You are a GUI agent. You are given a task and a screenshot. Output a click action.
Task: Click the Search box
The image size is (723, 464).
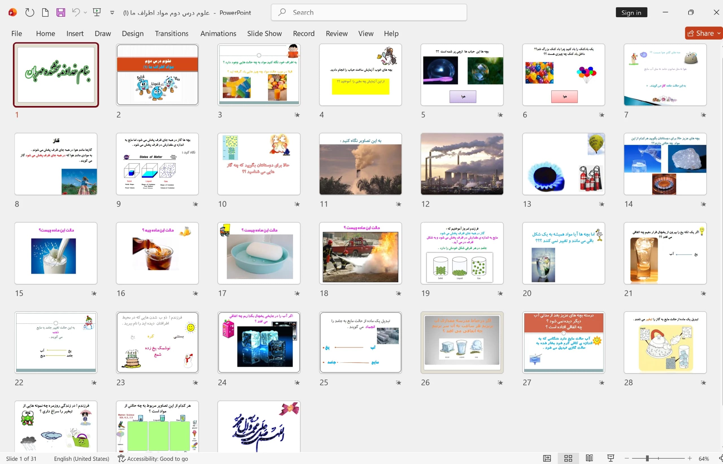[x=369, y=12]
